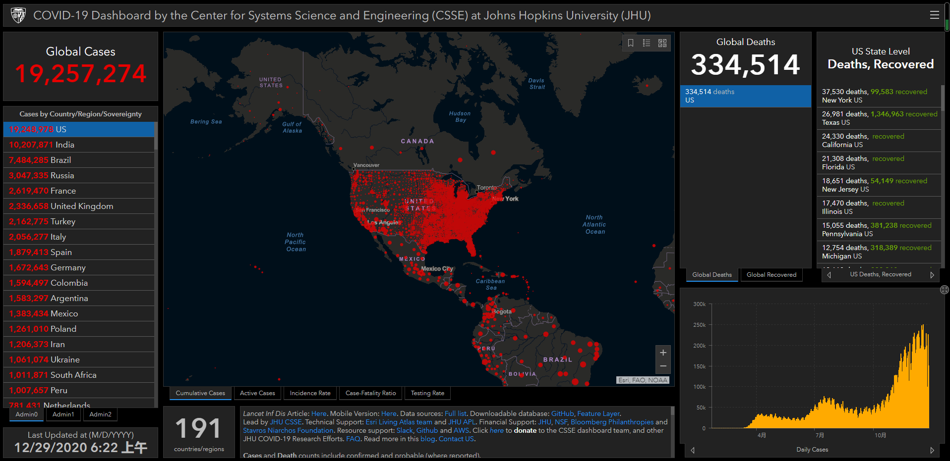Expand the Daily Cases chart to full view
Image resolution: width=950 pixels, height=461 pixels.
[x=944, y=290]
